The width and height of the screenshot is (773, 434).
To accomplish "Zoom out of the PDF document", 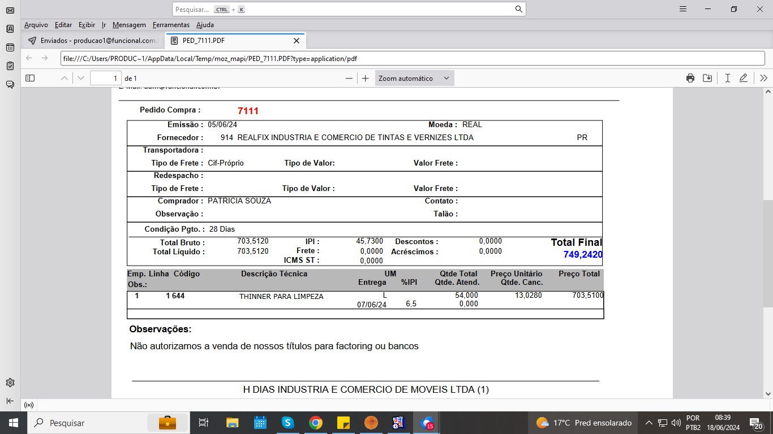I will coord(349,79).
